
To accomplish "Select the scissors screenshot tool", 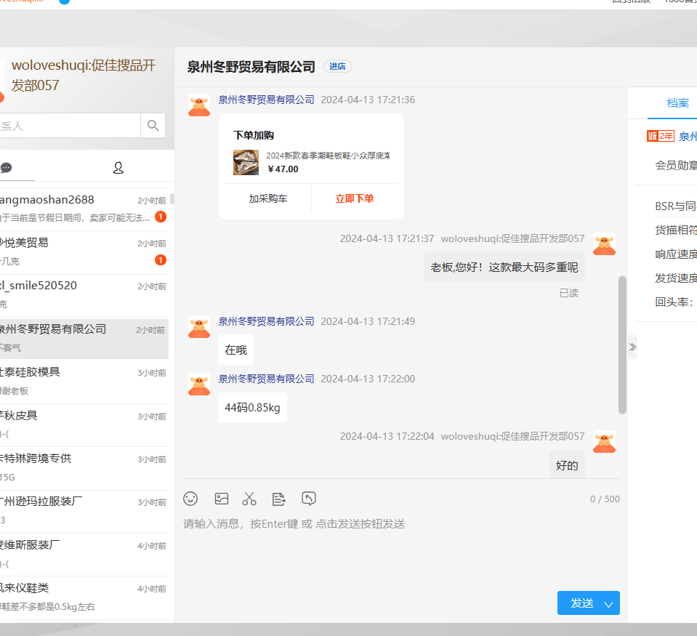I will click(x=249, y=499).
